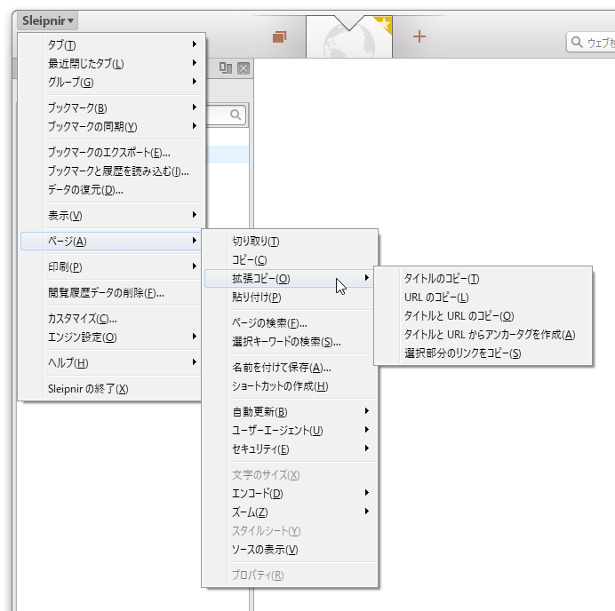Viewport: 615px width, 611px height.
Task: Select コピー(C) copy command
Action: pos(290,259)
